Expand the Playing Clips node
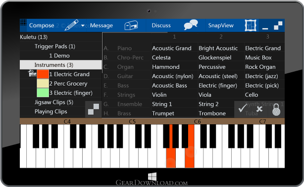 point(51,111)
